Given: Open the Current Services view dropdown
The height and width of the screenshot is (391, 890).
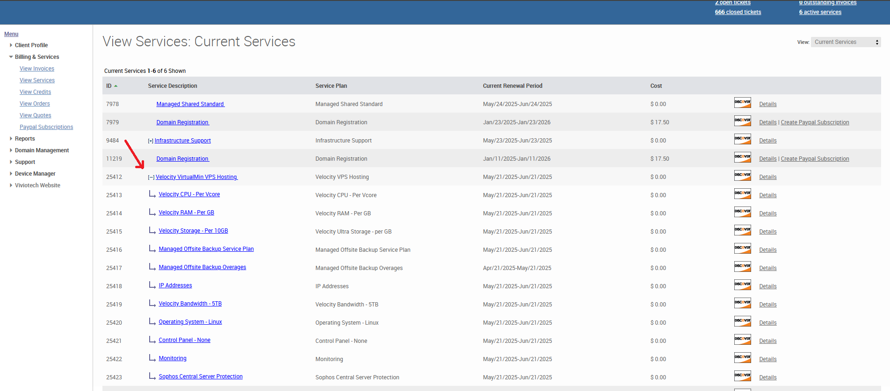Looking at the screenshot, I should pyautogui.click(x=846, y=42).
